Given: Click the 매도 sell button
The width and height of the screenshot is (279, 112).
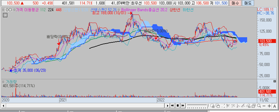Looking at the screenshot, I should [x=248, y=3].
